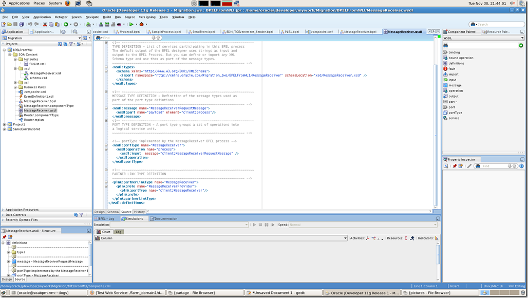Screen dimensions: 528x298
Task: Click the Firefox launcher in top panel
Action: (x=67, y=3)
